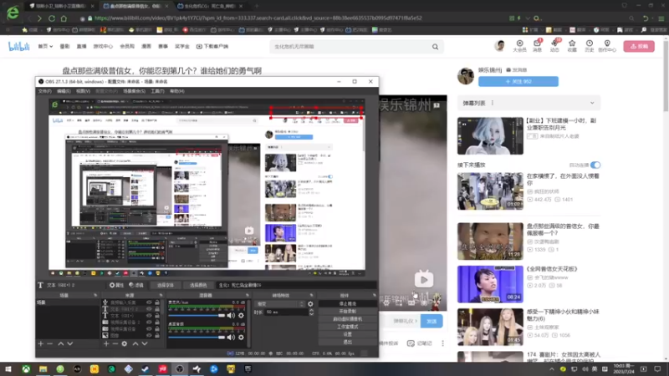The image size is (669, 376).
Task: Toggle lock on 音频输入采集 source
Action: (x=157, y=302)
